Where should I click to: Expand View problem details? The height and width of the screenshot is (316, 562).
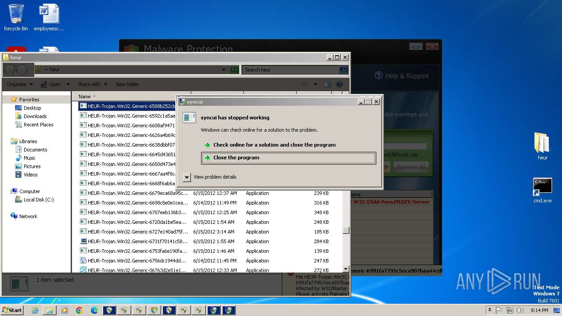[x=210, y=177]
